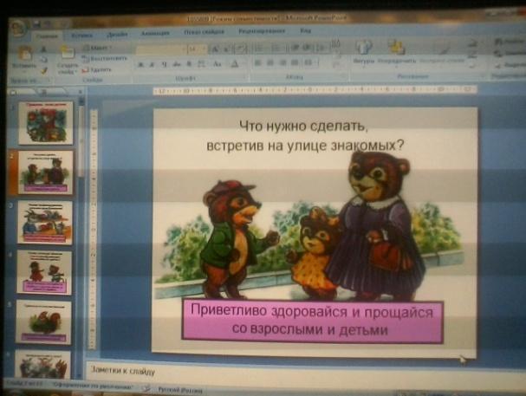Delete slide with Удалить

point(96,69)
